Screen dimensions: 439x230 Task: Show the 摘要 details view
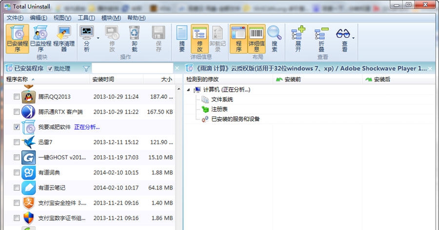[182, 38]
